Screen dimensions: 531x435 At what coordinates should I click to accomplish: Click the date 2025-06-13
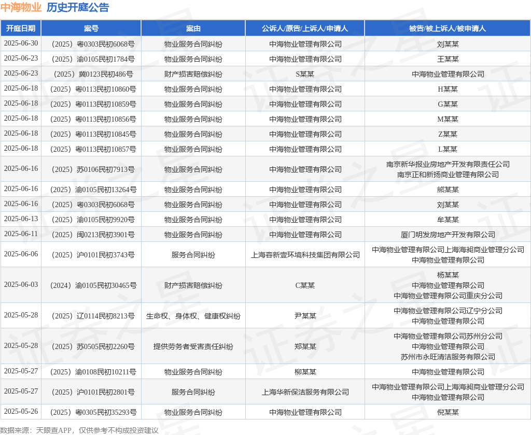point(21,219)
